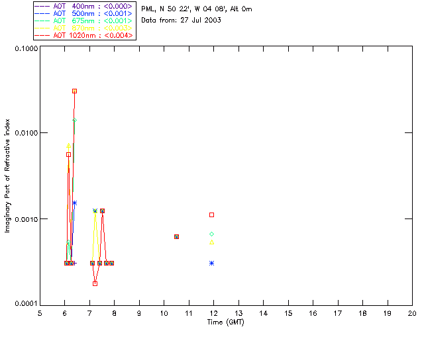Click the highest red square data point

click(75, 91)
